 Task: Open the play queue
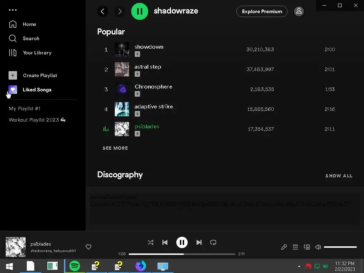coord(295,247)
